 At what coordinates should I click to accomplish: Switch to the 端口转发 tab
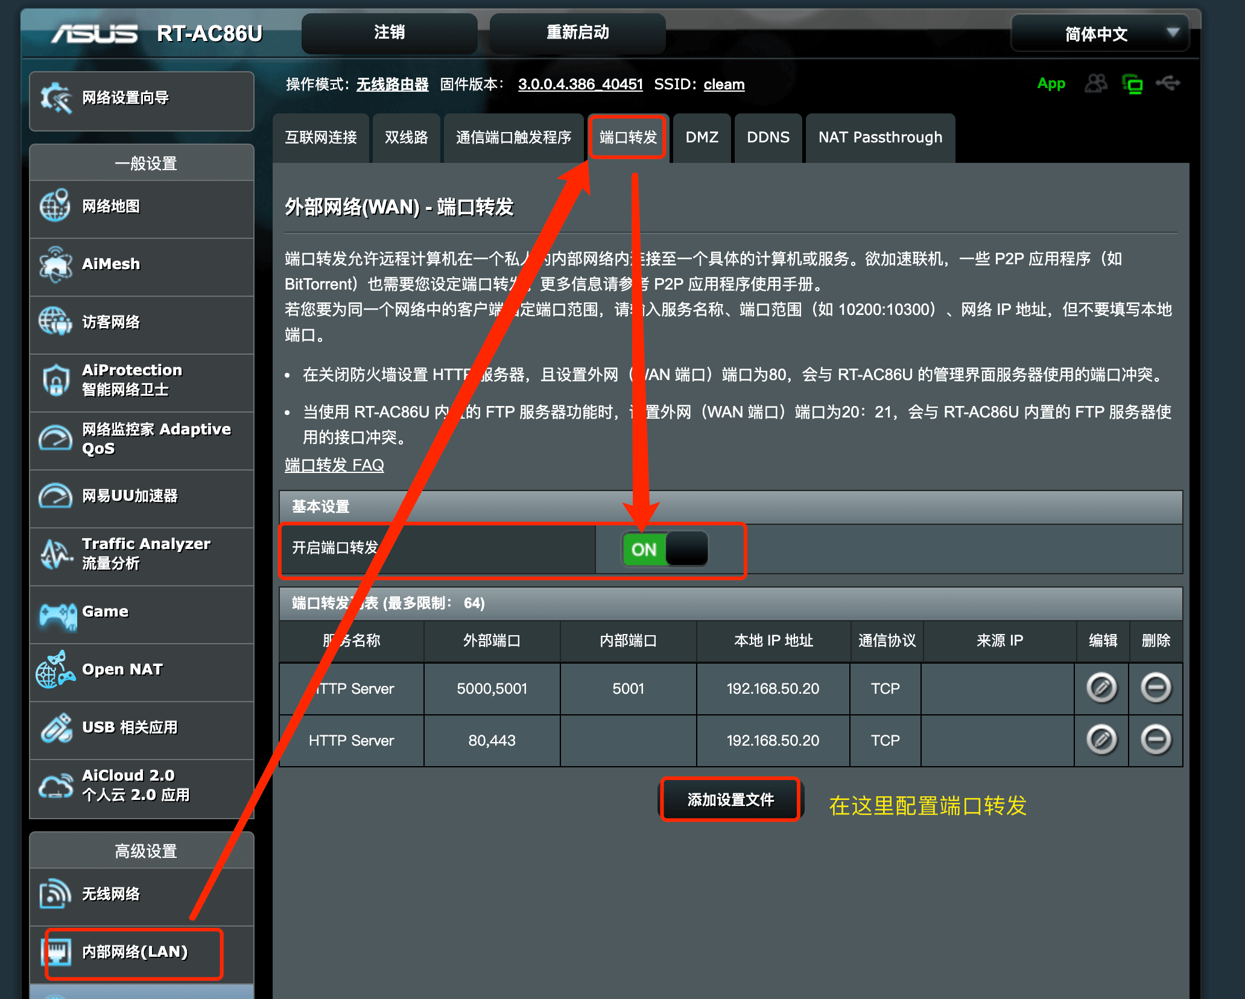pyautogui.click(x=628, y=138)
